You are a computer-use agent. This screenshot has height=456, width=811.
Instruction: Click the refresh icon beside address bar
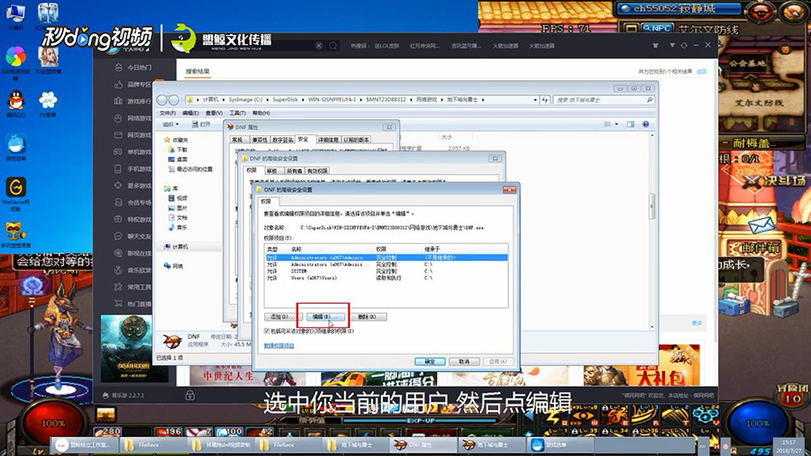(x=544, y=100)
